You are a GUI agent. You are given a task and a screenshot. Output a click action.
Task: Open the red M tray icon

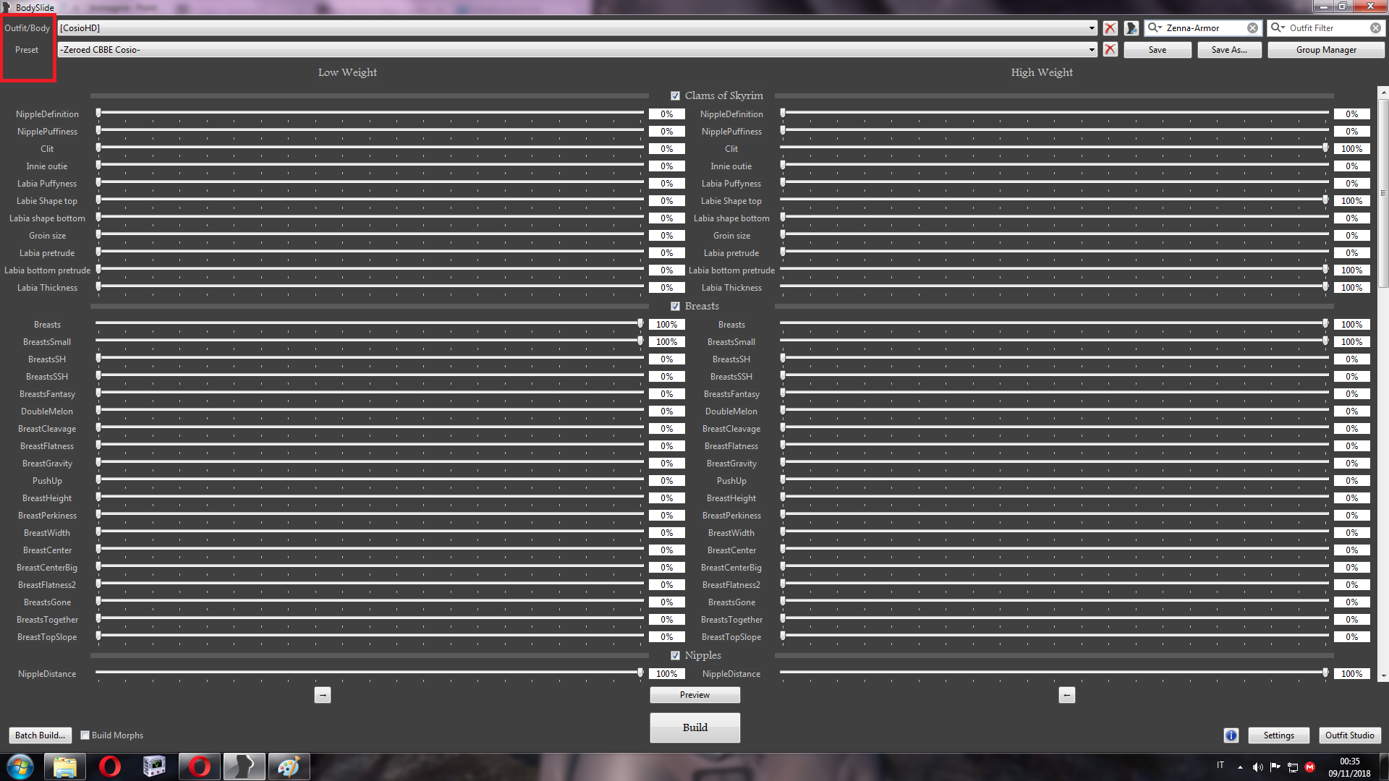pyautogui.click(x=1309, y=767)
